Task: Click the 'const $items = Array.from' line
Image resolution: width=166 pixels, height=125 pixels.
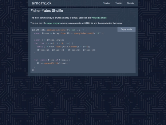Action: [x=69, y=33]
